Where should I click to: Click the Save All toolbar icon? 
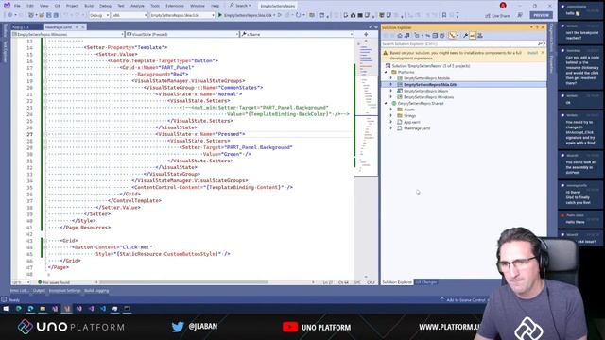[x=56, y=15]
